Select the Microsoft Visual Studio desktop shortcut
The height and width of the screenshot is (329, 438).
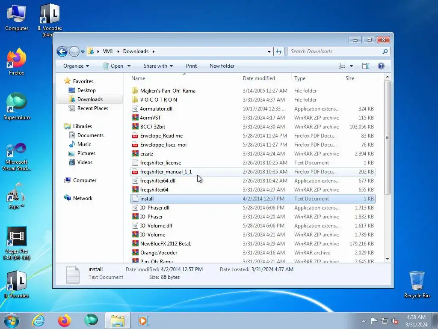pyautogui.click(x=17, y=157)
